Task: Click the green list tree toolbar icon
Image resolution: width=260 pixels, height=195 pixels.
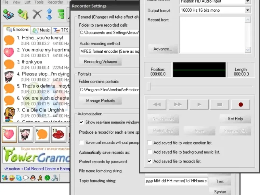Action: click(61, 14)
